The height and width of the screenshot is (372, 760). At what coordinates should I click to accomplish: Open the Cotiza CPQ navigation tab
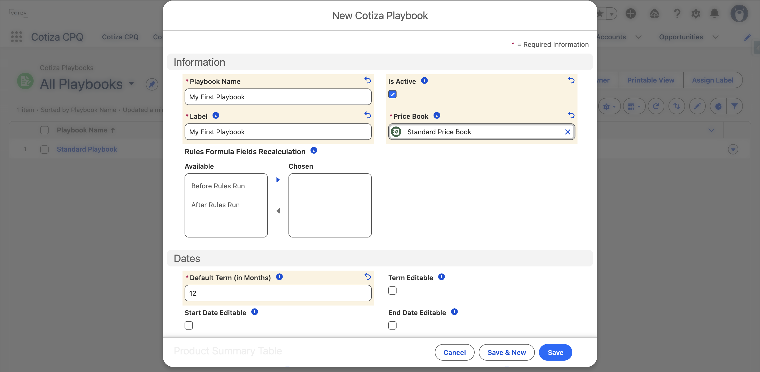(120, 37)
